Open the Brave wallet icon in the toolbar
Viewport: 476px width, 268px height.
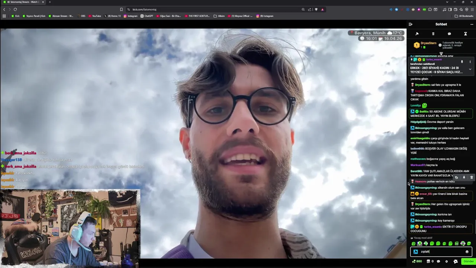tap(456, 9)
